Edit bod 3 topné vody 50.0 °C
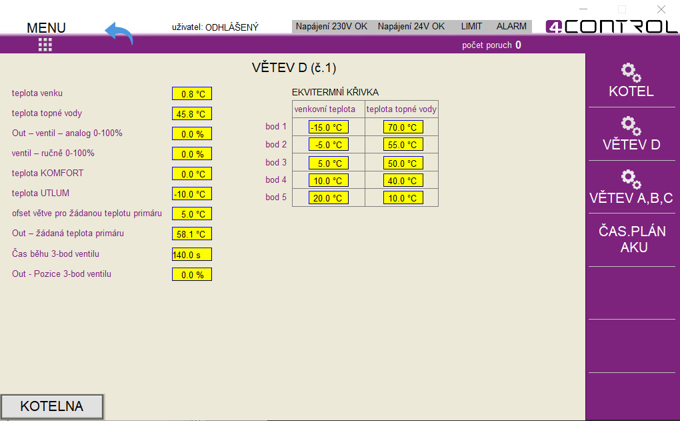 (403, 163)
